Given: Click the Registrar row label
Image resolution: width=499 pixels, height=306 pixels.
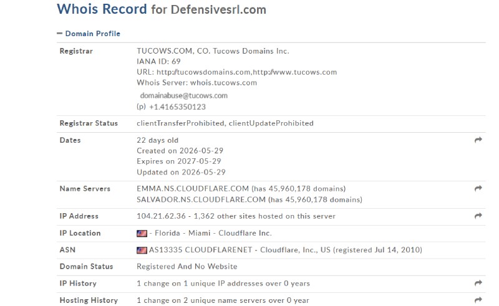Looking at the screenshot, I should [76, 51].
